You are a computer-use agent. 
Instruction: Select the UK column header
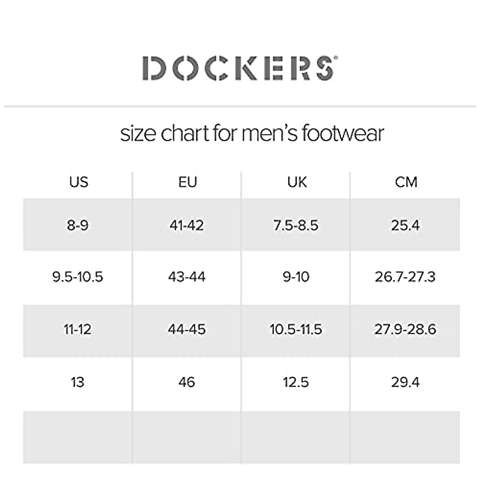(x=297, y=182)
